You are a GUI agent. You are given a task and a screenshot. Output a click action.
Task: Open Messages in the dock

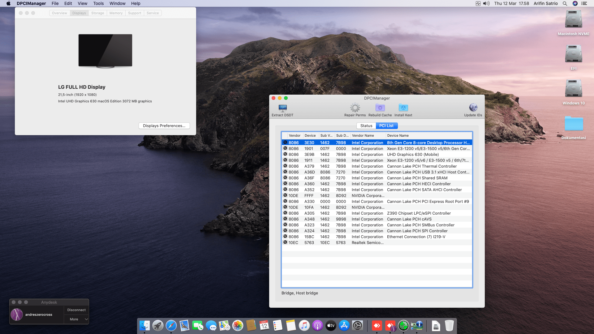coord(211,326)
